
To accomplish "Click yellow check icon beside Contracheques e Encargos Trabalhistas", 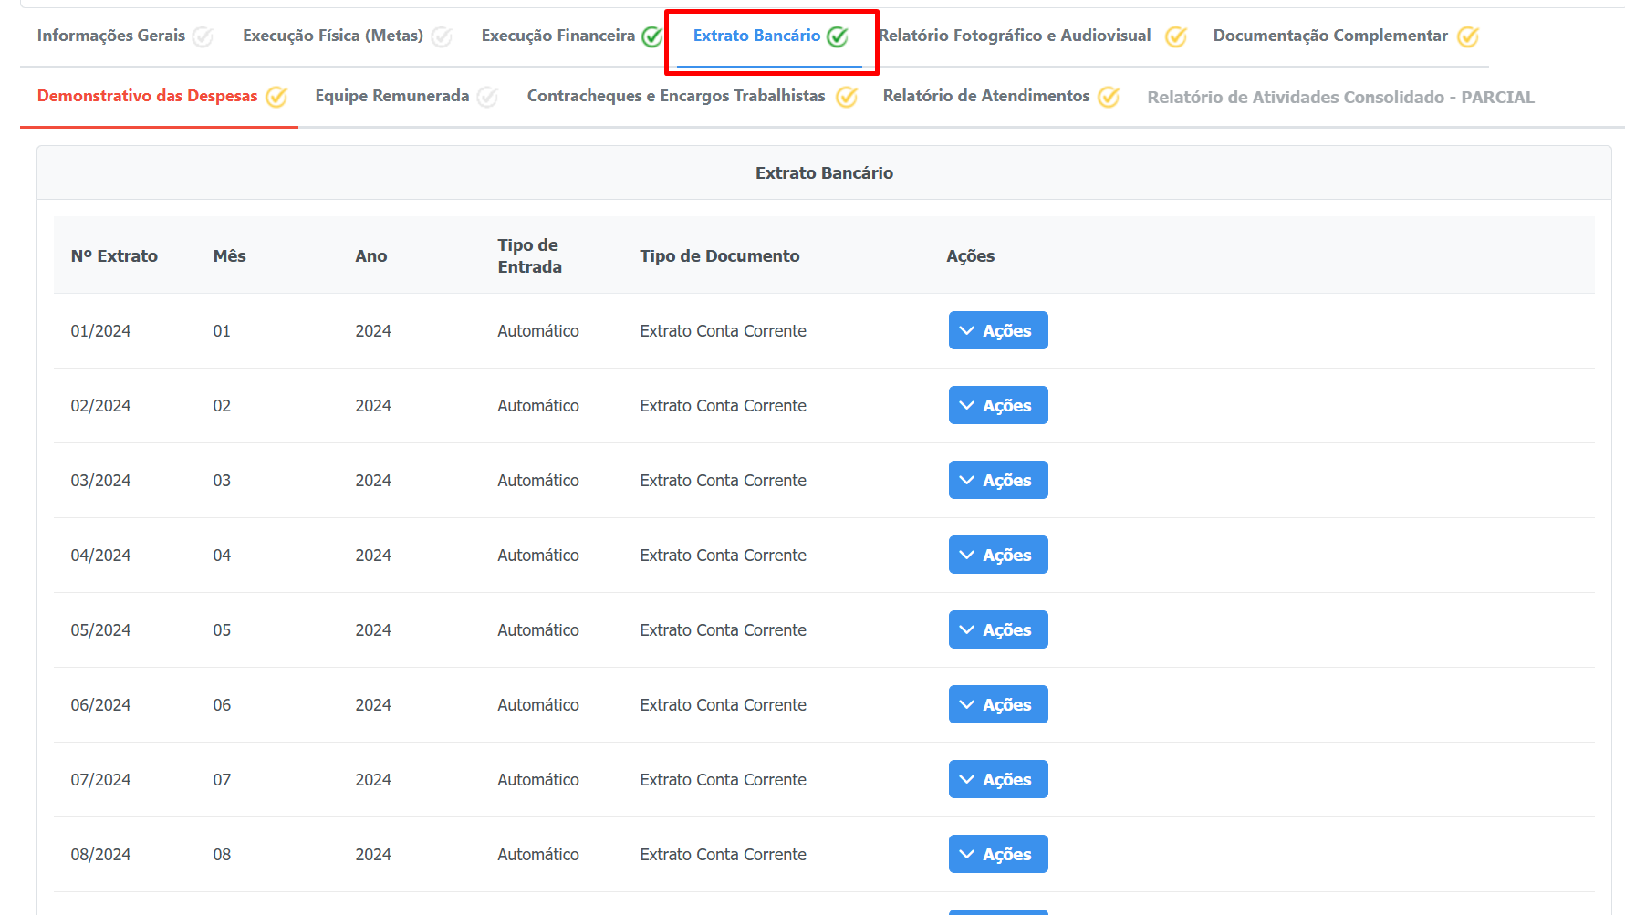I will pos(847,97).
